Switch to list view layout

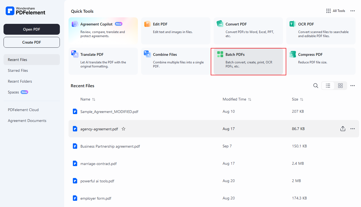click(328, 86)
